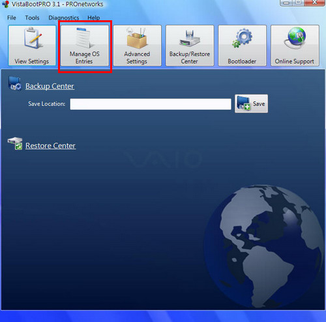This screenshot has height=322, width=326.
Task: Click the Backup Center link
Action: pos(50,86)
